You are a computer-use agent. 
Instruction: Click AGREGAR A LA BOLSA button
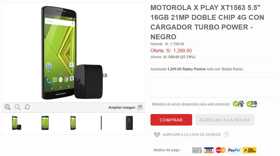click(224, 120)
